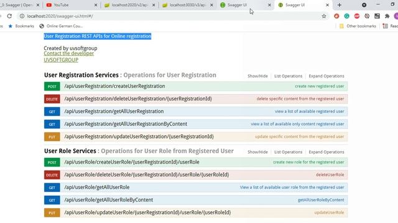Expand the createUserRole/{userRegistrationId}/userRole path
Screen dimensions: 398x223
coord(132,162)
